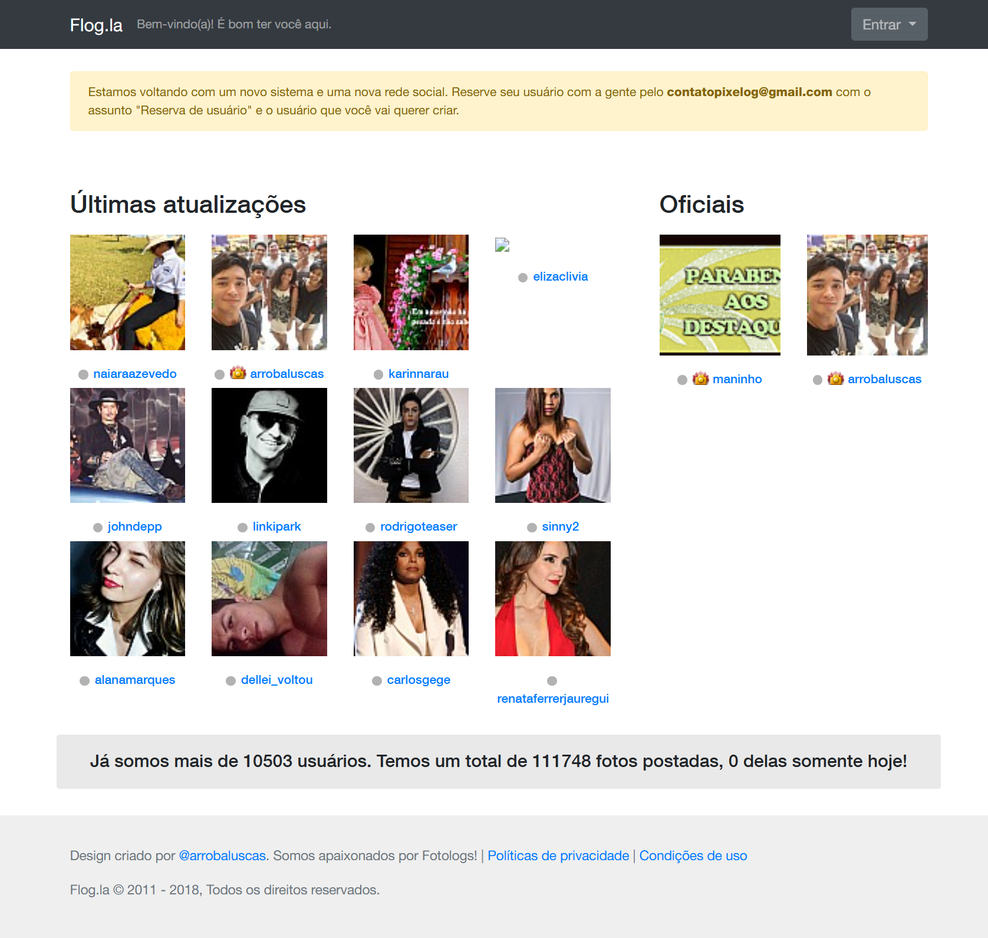Open the Entrar dropdown menu
This screenshot has height=938, width=988.
point(888,24)
